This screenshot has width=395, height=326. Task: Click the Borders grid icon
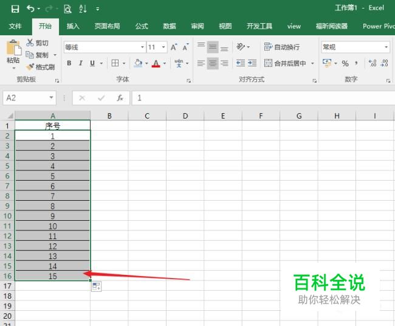point(115,63)
